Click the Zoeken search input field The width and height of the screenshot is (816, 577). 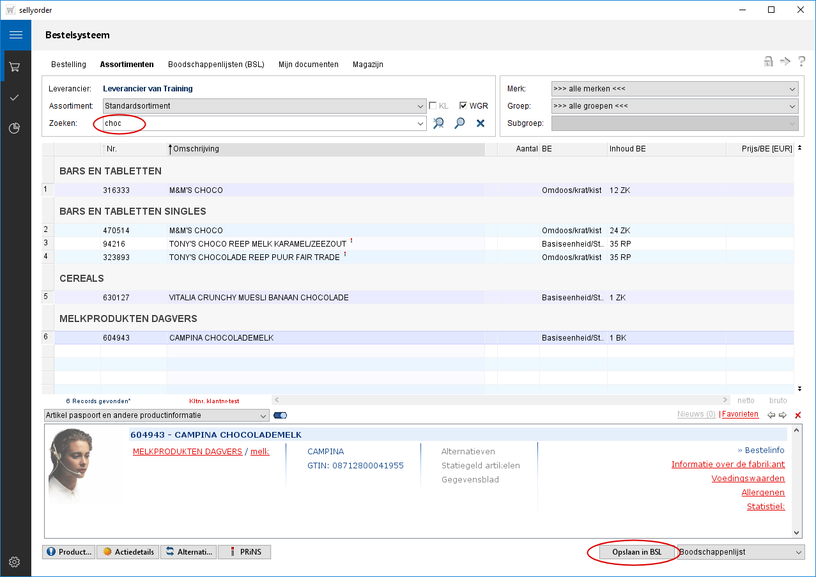[256, 123]
